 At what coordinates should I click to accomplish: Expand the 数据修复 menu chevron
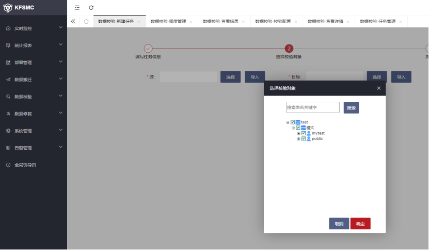click(61, 113)
